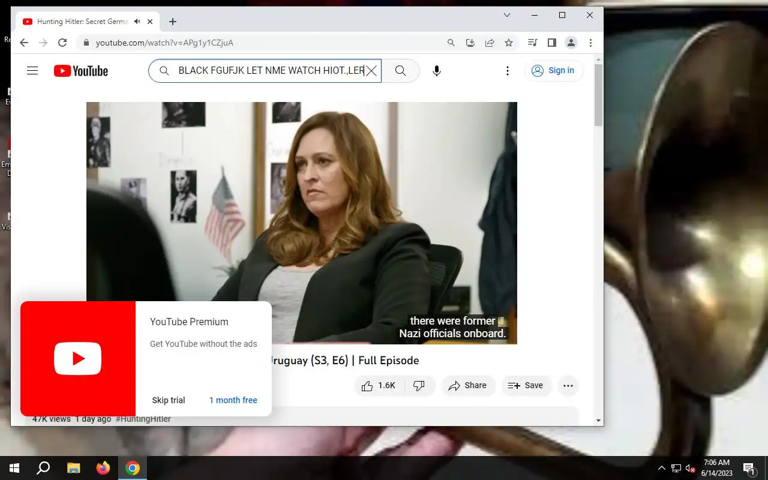Open YouTube settings three-dot menu
Viewport: 768px width, 480px height.
click(508, 71)
